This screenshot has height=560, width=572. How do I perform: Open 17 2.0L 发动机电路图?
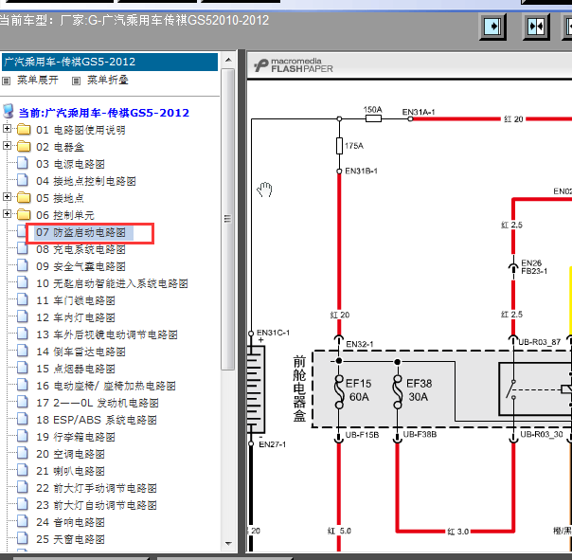tap(97, 403)
